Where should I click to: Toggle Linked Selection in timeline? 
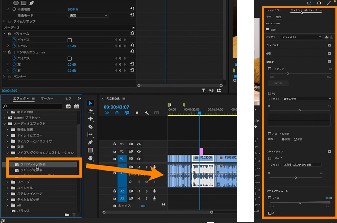click(x=127, y=113)
